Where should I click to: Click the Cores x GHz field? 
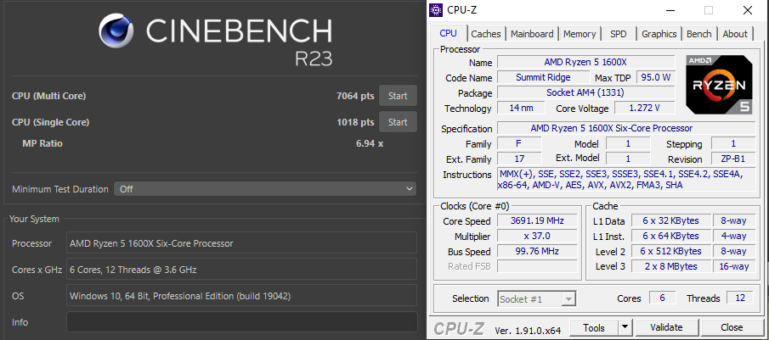(242, 270)
